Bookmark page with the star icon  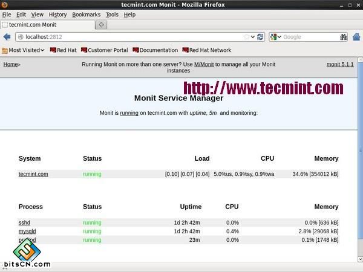tap(247, 37)
